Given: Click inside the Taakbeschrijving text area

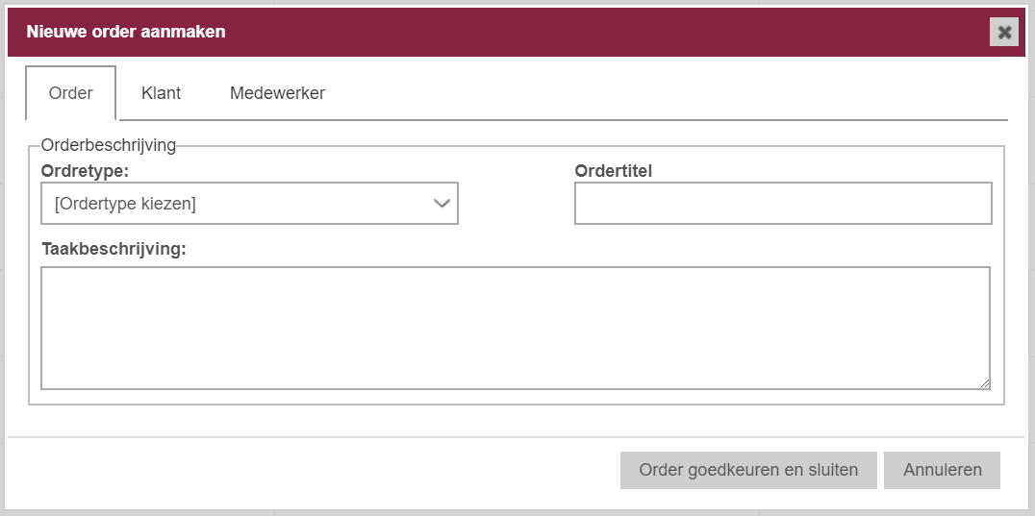Looking at the screenshot, I should (x=516, y=329).
